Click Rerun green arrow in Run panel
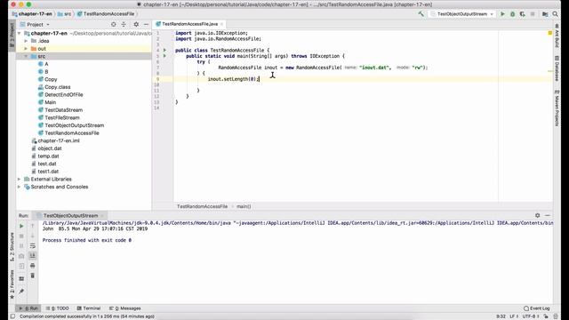569x320 pixels. coord(21,226)
